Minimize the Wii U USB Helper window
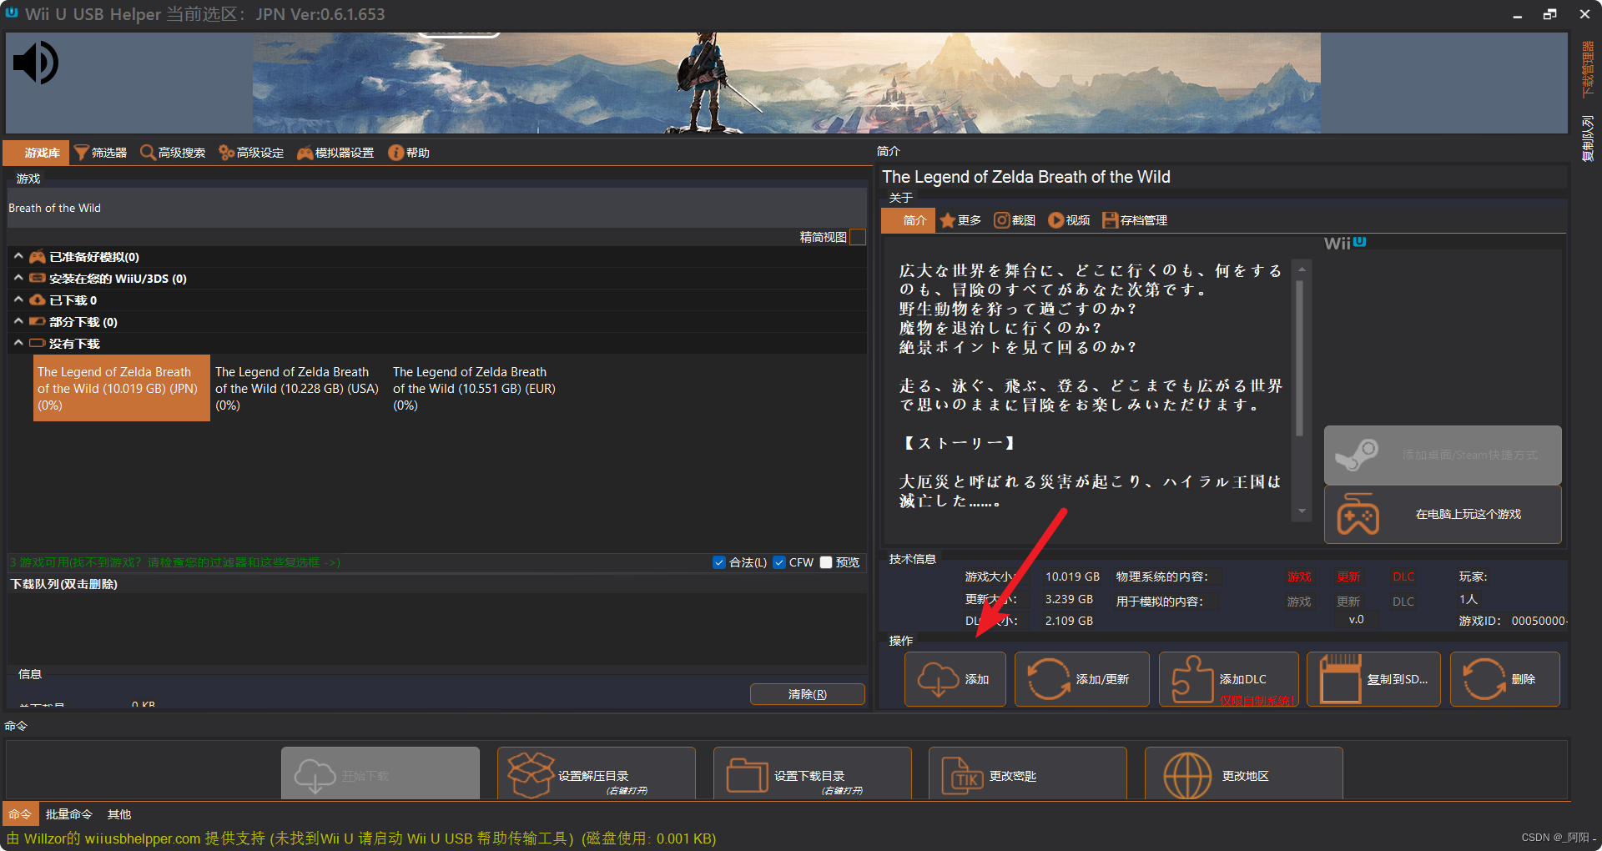 (1518, 14)
